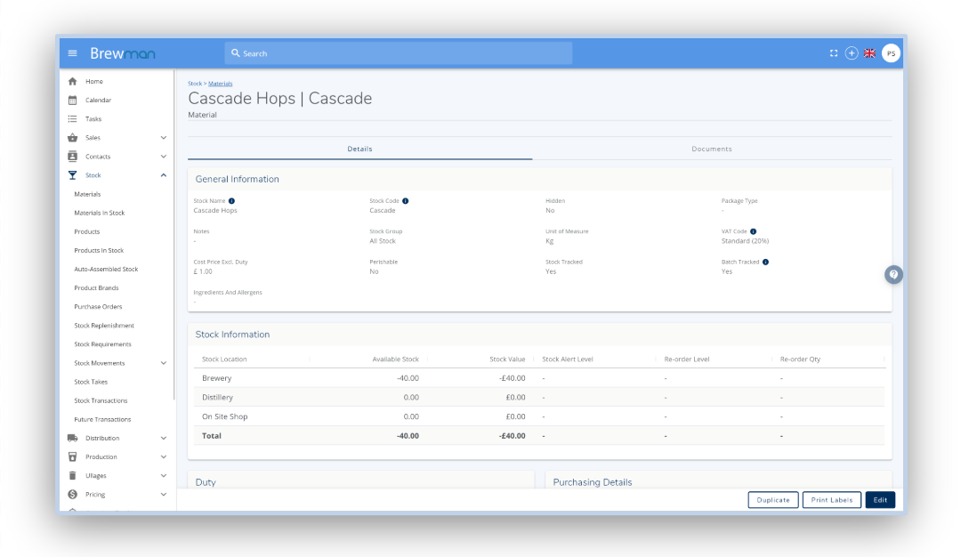Click the Home house icon
Screen dimensions: 969x557
click(x=72, y=81)
